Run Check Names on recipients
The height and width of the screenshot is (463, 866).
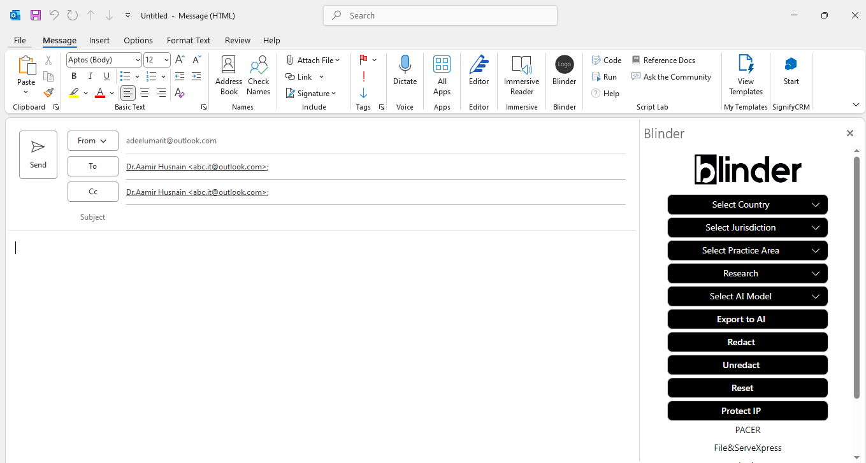click(258, 75)
